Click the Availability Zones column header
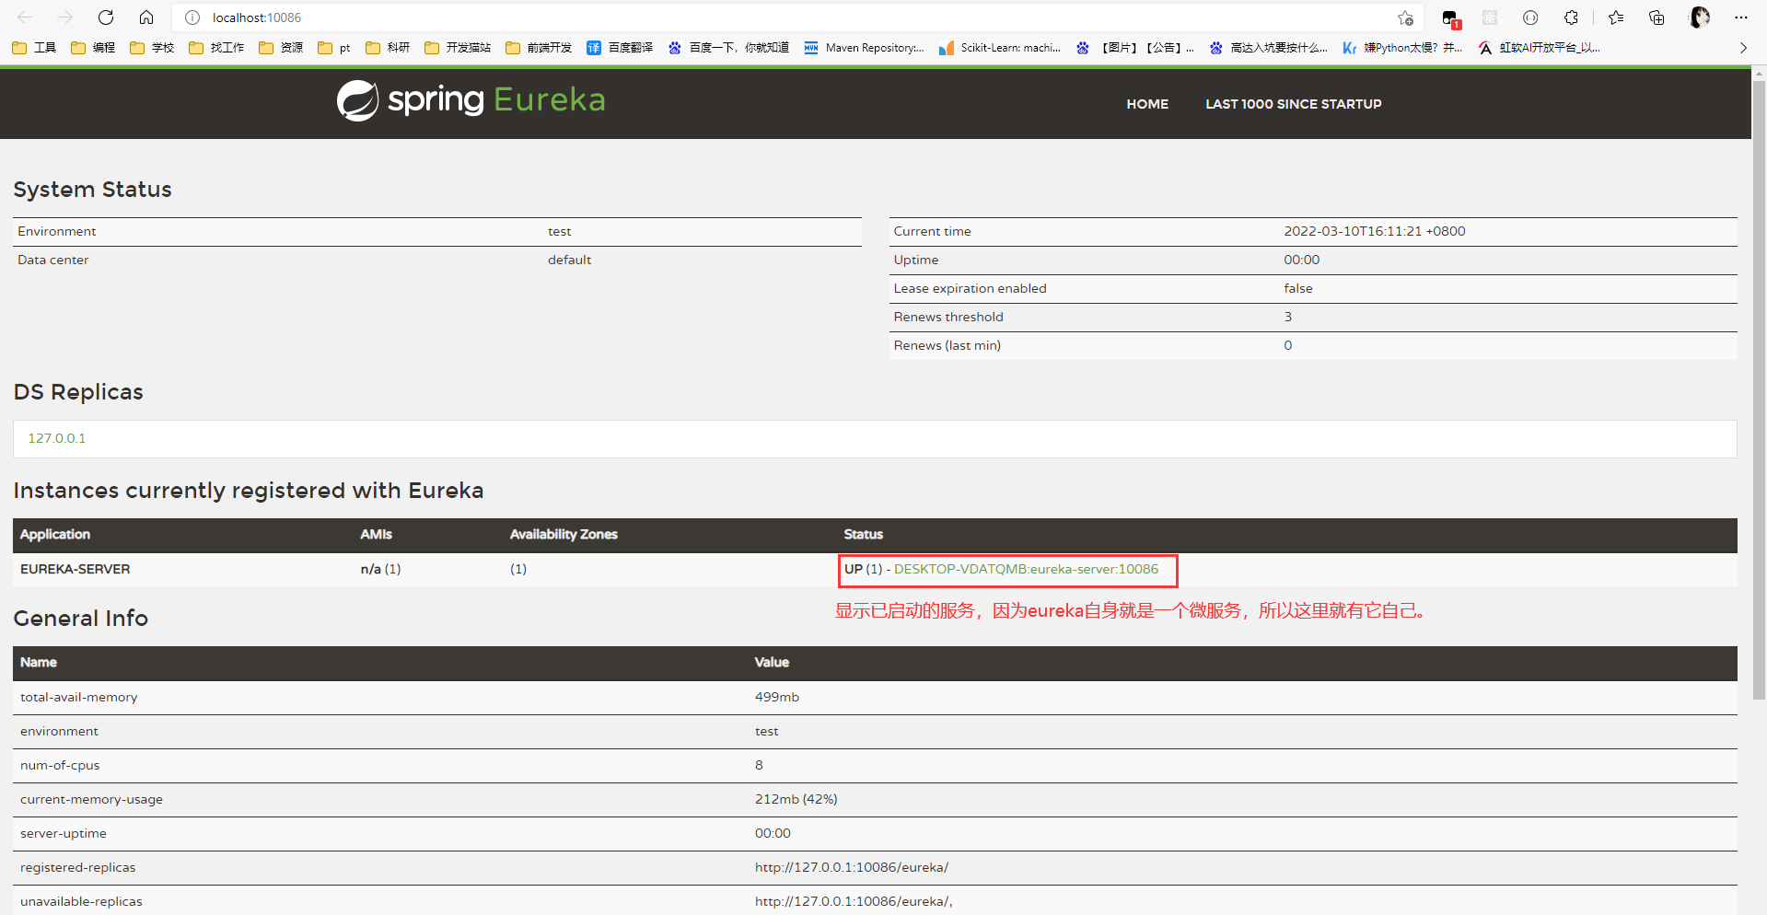 (564, 534)
